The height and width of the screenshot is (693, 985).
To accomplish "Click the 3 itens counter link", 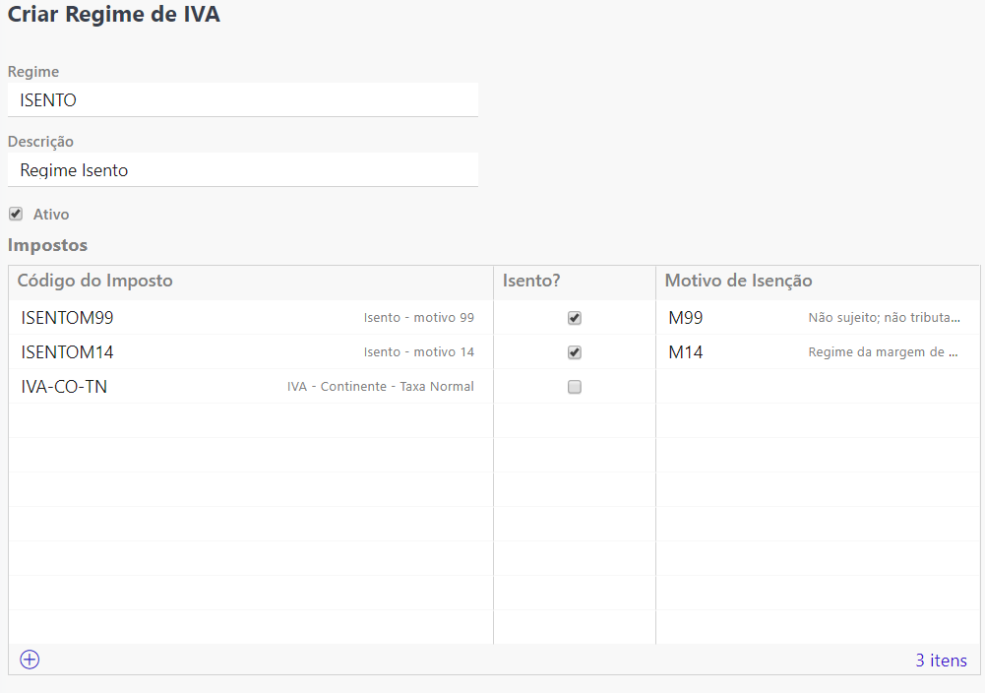I will pos(941,661).
